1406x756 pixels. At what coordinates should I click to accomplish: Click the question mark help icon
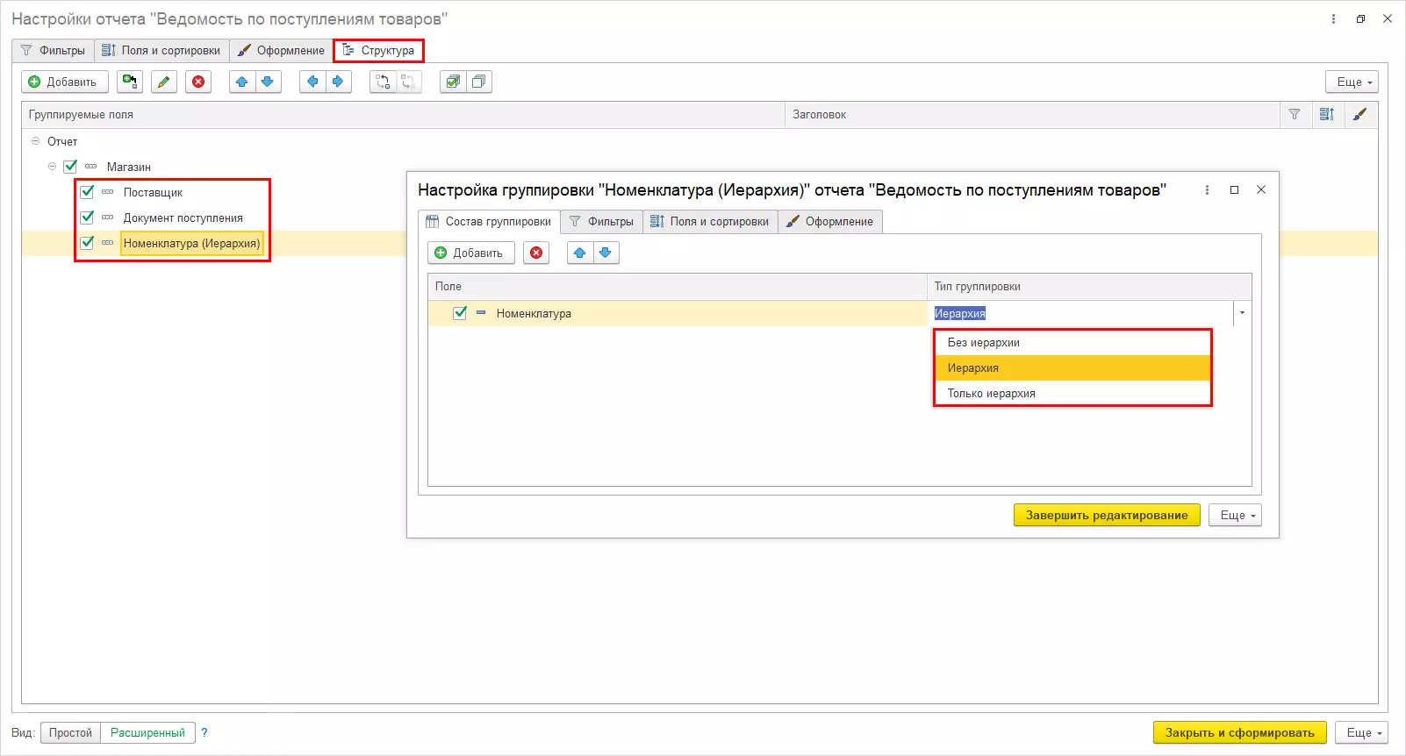[x=204, y=732]
